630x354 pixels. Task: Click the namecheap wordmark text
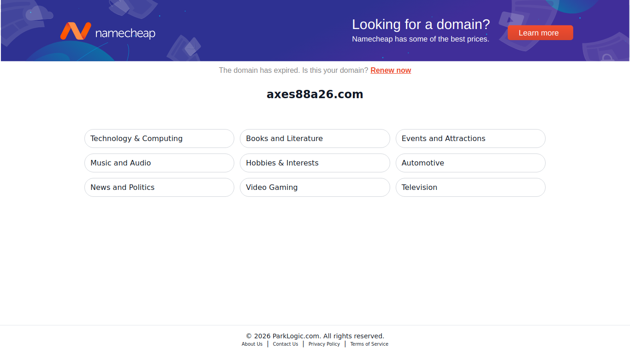point(125,33)
